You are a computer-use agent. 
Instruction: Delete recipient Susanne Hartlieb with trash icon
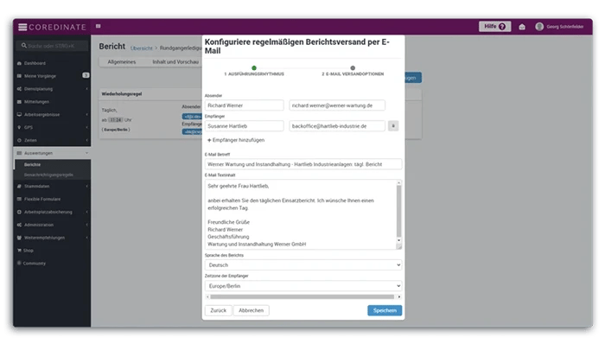pos(393,125)
